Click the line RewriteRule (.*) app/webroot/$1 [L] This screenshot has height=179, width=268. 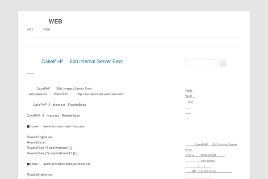(52, 153)
